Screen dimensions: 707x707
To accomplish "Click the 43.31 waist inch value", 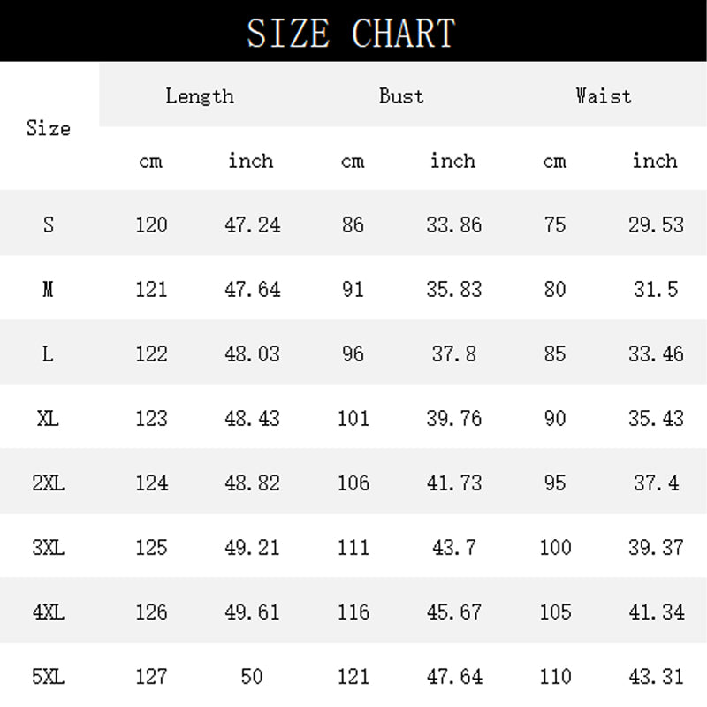I will [x=656, y=677].
